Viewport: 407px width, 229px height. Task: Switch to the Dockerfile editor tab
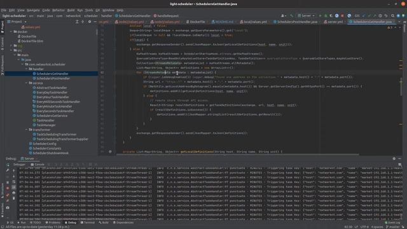196,22
